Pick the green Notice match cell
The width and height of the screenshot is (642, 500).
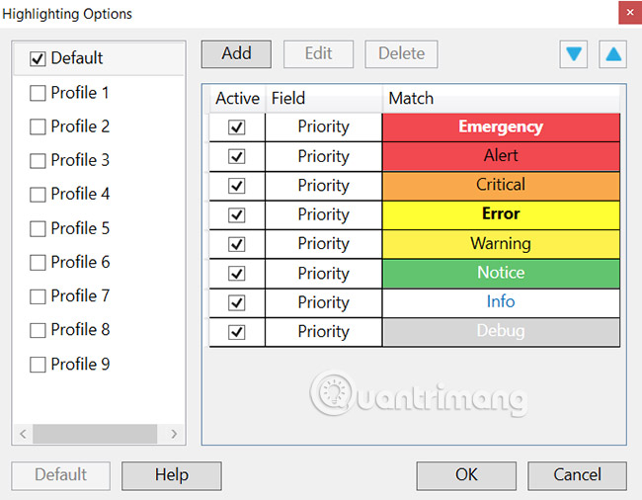pyautogui.click(x=501, y=273)
